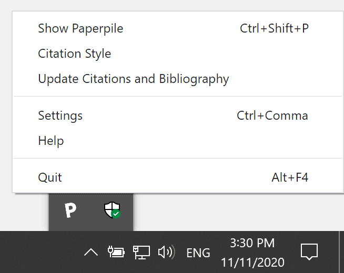Click the Alt+F4 shortcut label

(289, 177)
